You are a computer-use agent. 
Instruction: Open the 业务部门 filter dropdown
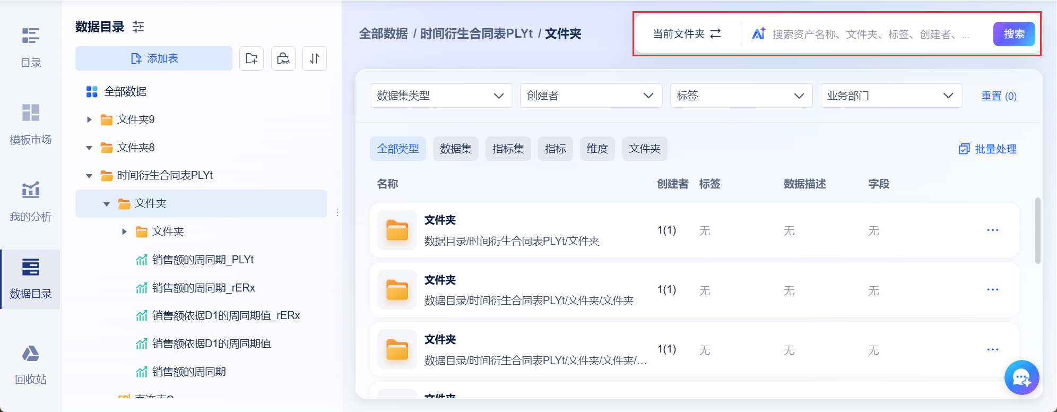(x=891, y=96)
